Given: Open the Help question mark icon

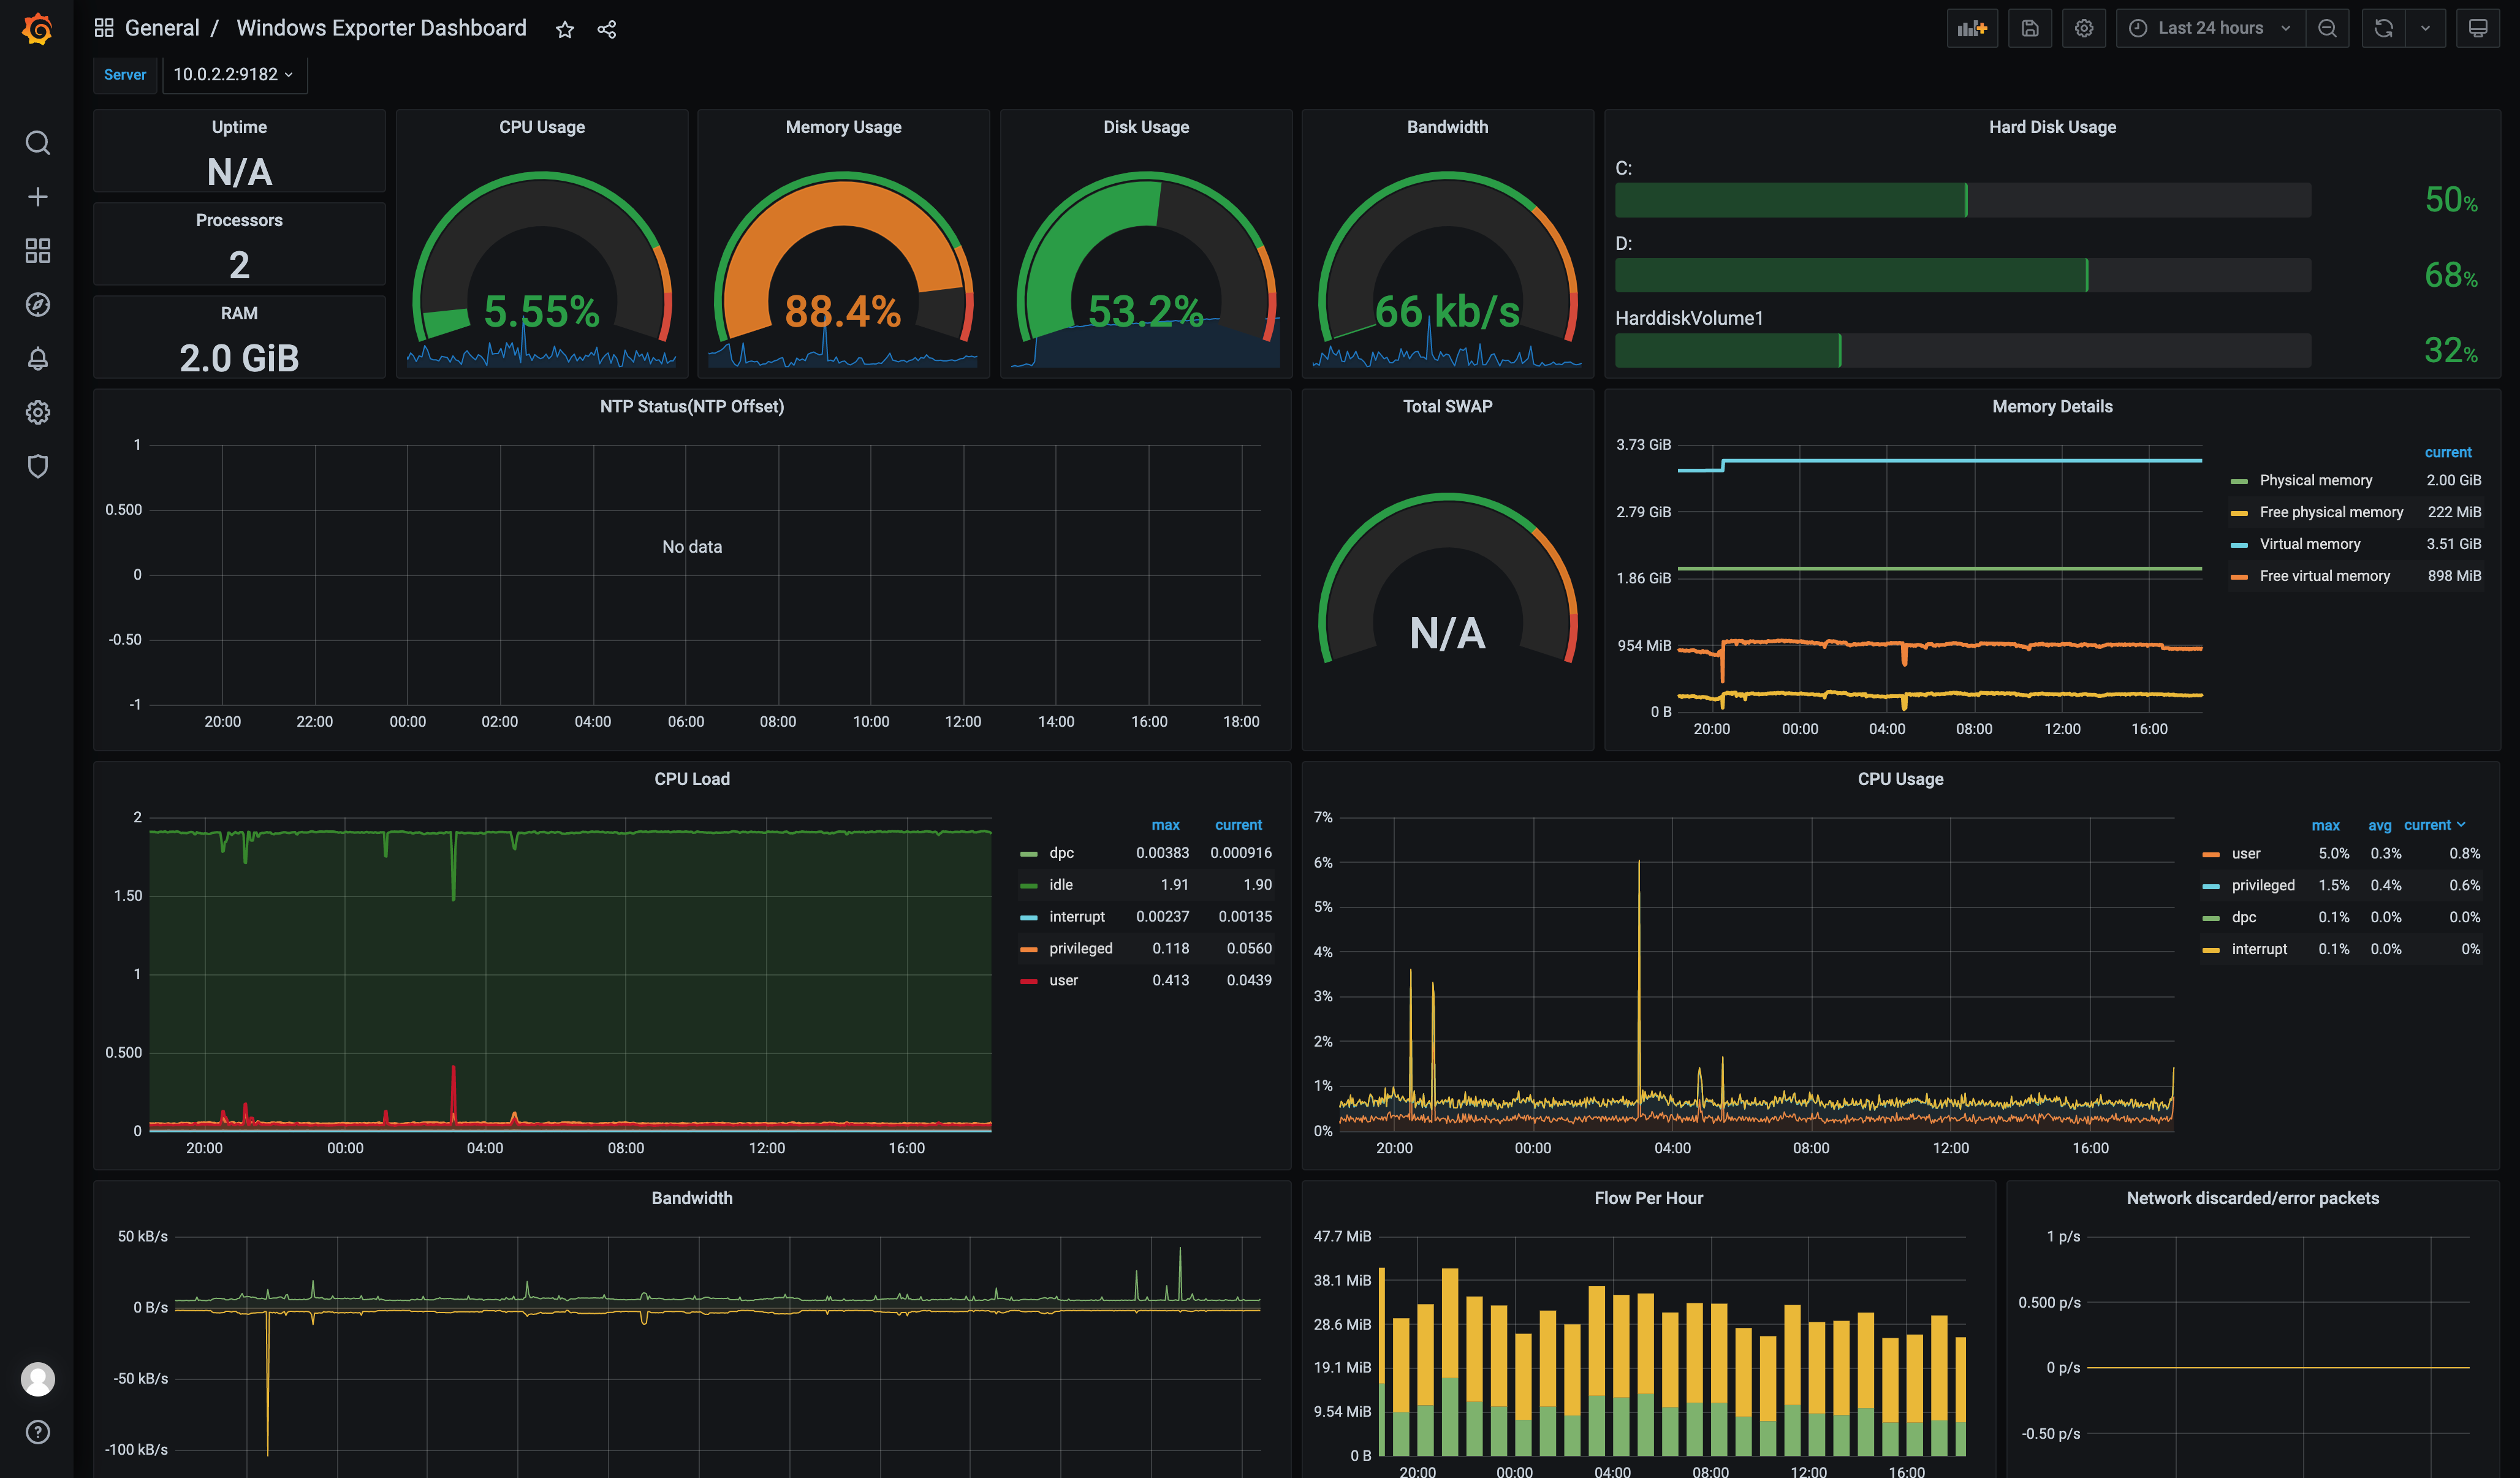Looking at the screenshot, I should tap(37, 1433).
